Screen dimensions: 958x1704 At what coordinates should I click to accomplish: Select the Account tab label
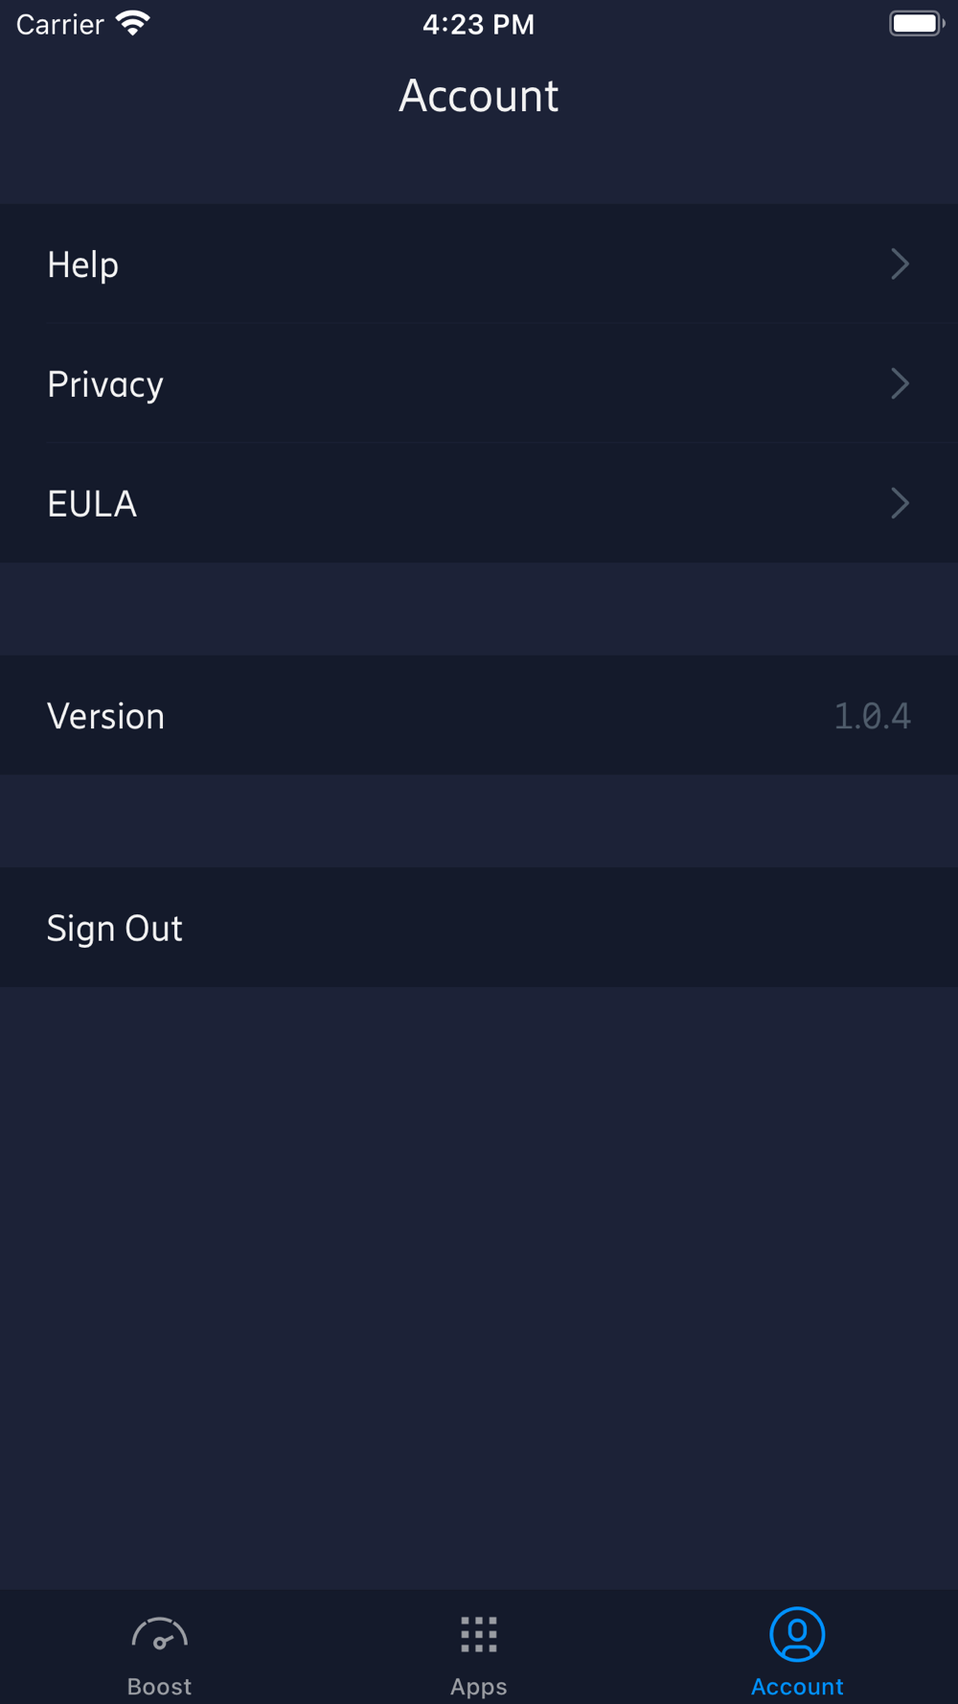click(797, 1687)
